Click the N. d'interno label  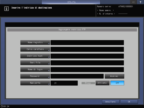106,14
